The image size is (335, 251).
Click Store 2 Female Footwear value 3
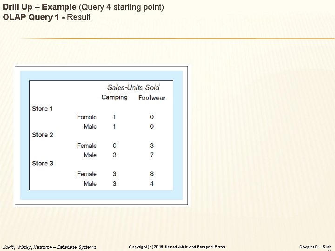pos(152,145)
